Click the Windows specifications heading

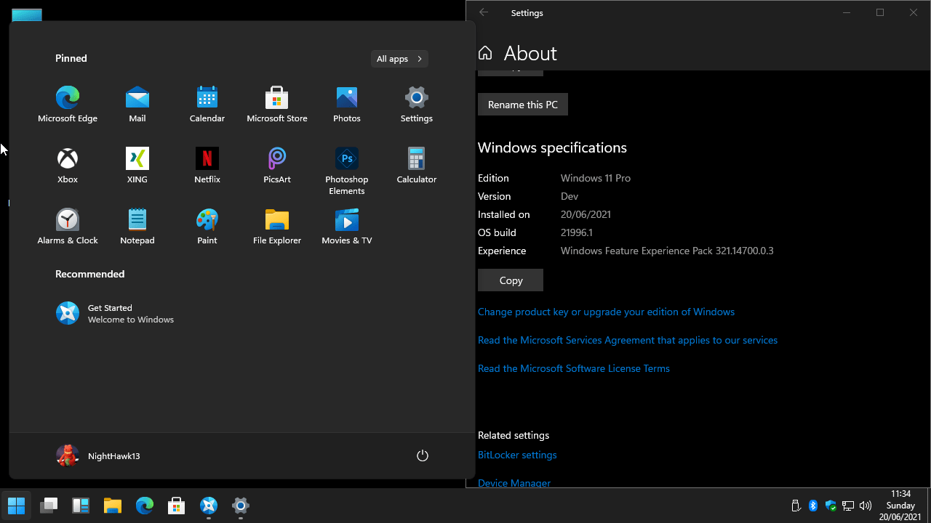tap(552, 147)
